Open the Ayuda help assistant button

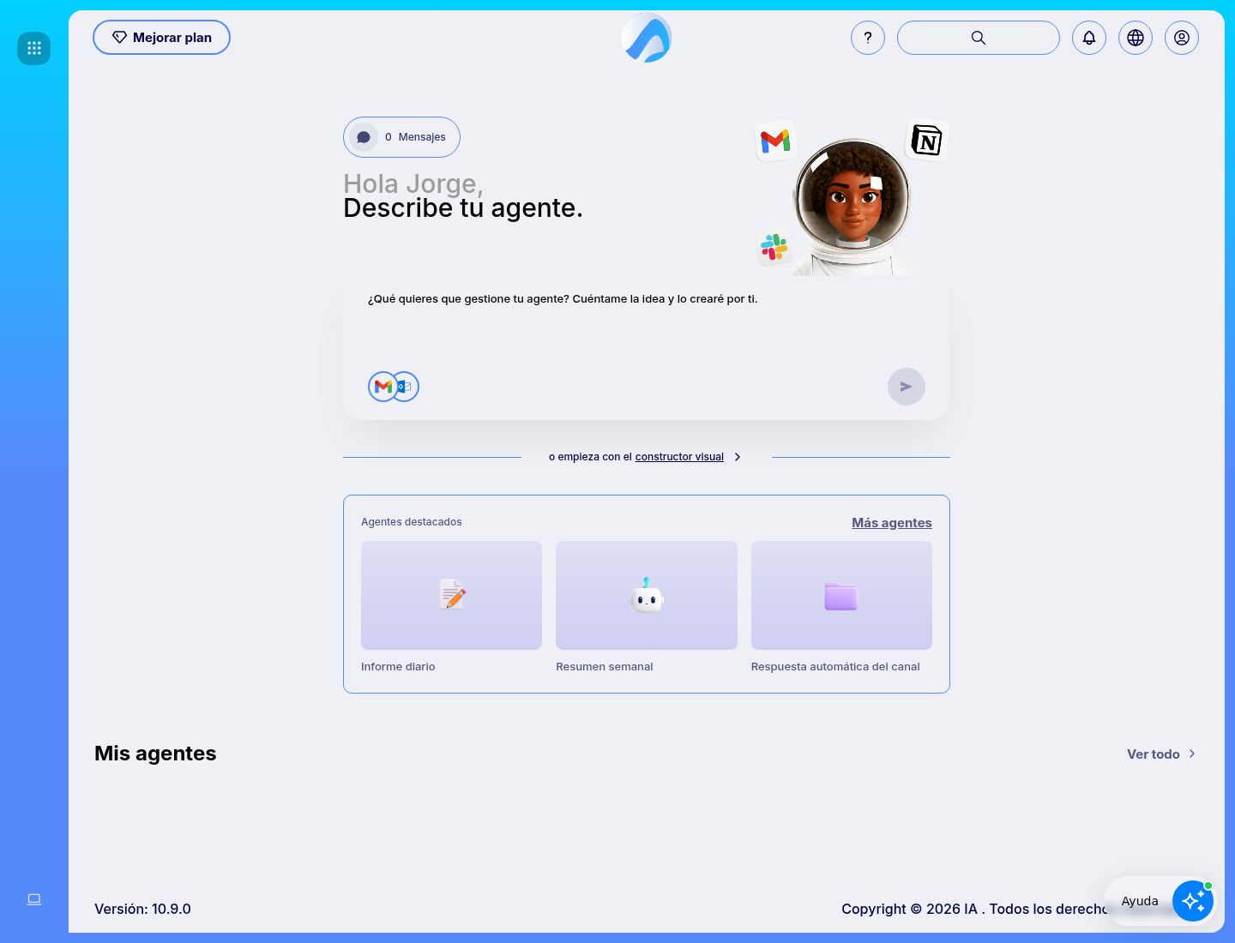point(1160,901)
